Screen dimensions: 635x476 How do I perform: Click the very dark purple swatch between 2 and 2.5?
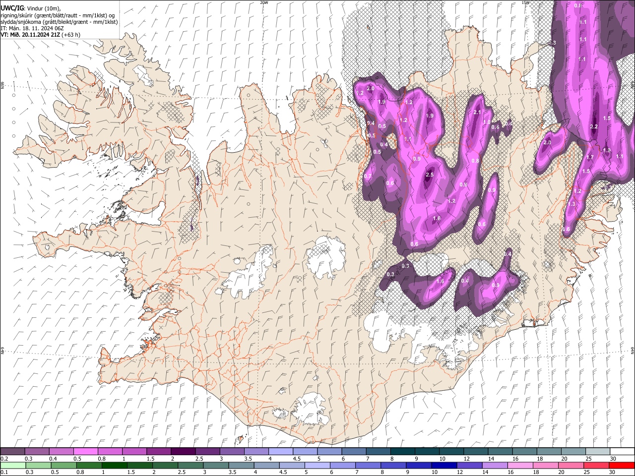tap(183, 451)
